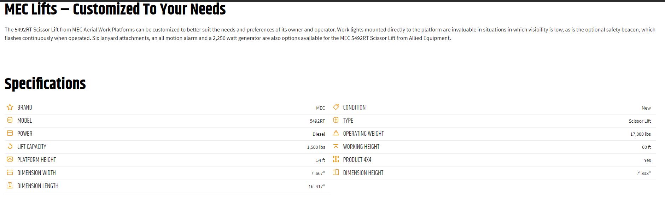665x199 pixels.
Task: Click the Condition tag icon
Action: 336,107
